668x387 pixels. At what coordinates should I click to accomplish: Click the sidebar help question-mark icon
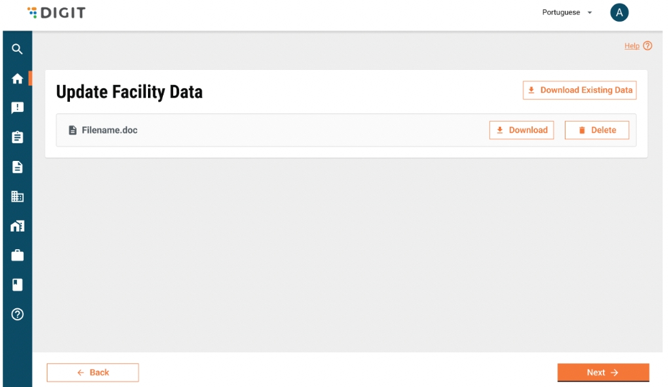pyautogui.click(x=18, y=314)
